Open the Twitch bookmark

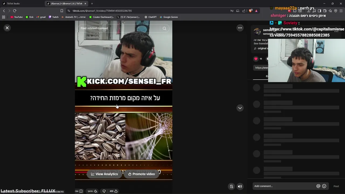pyautogui.click(x=54, y=17)
